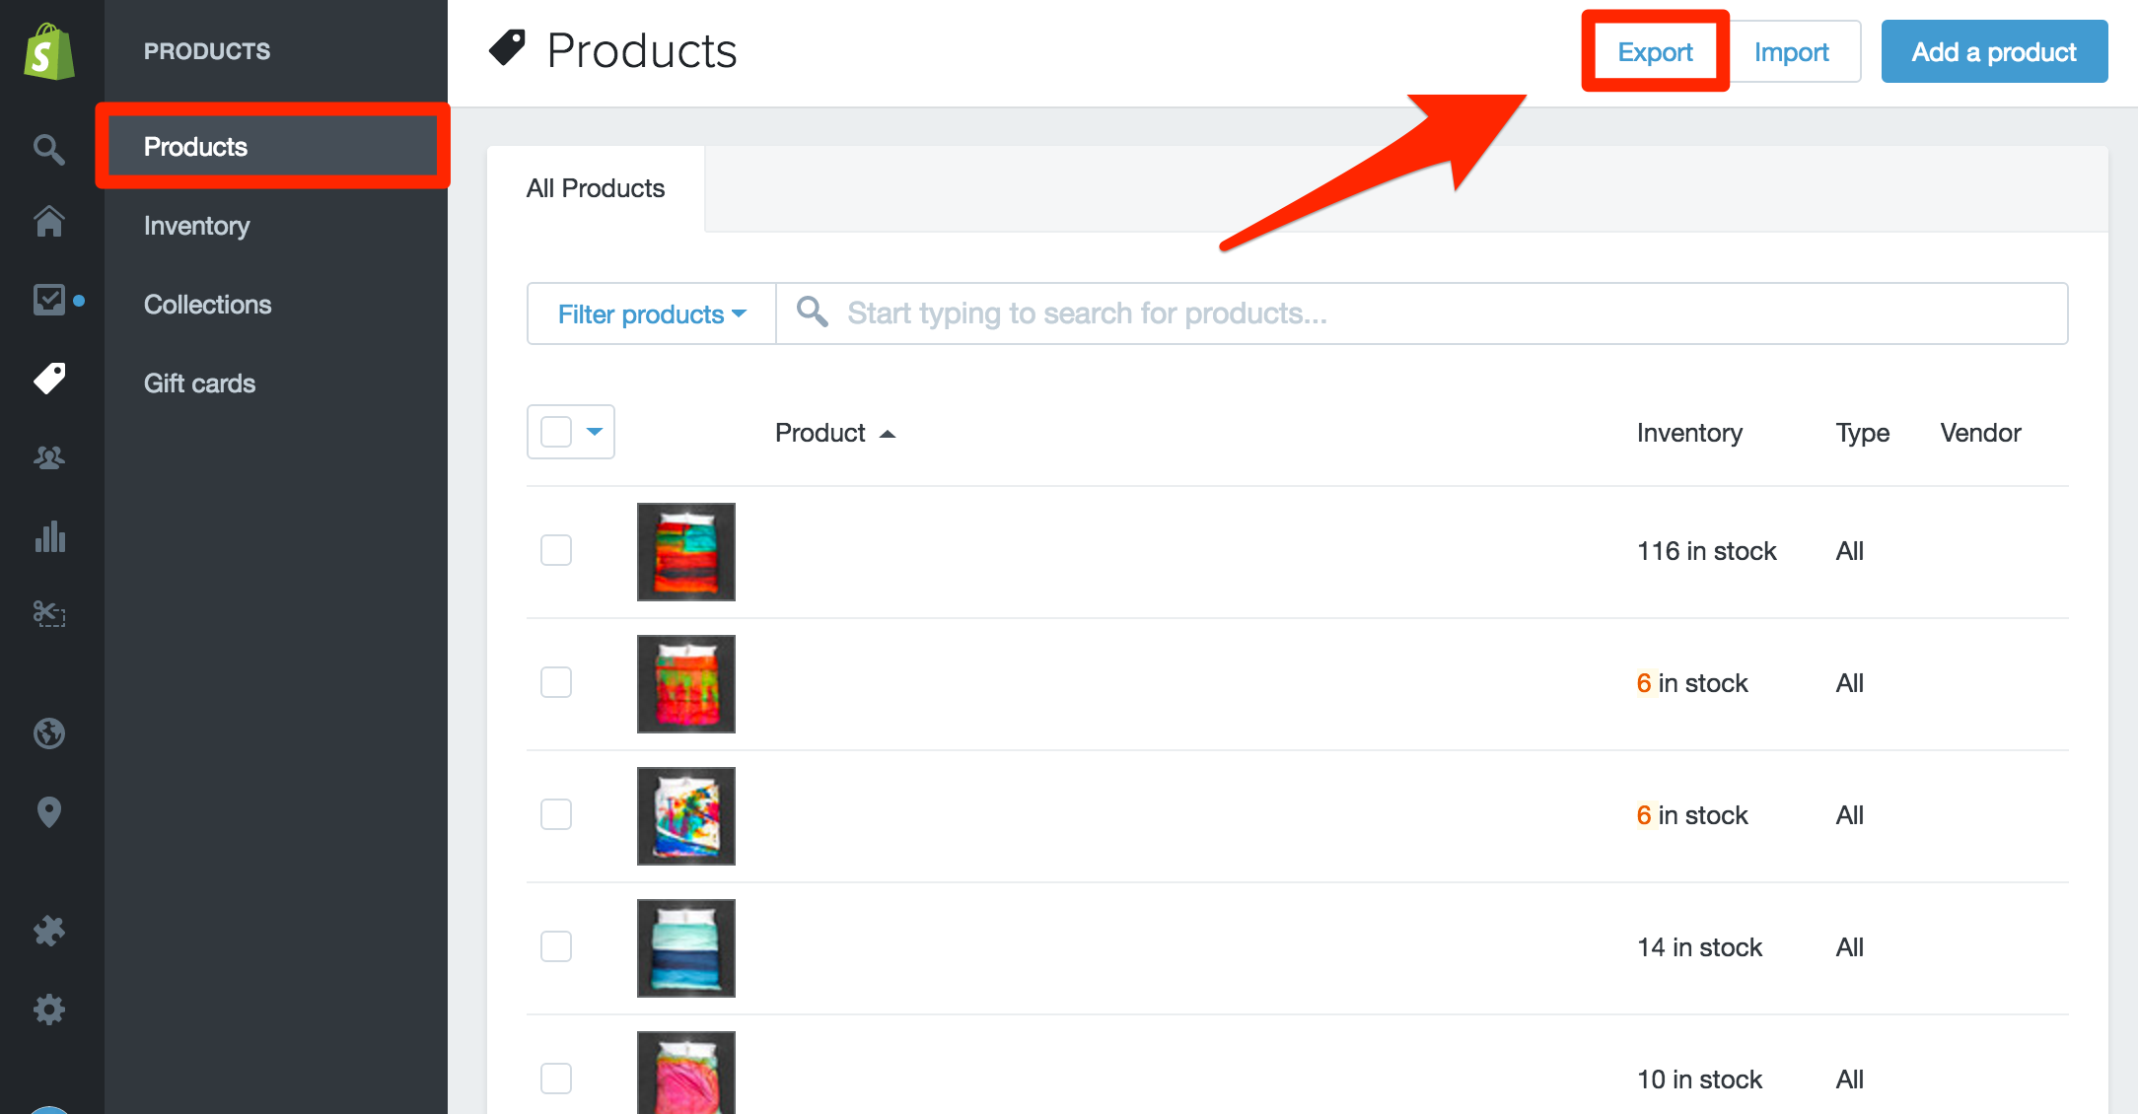Click the Export button

point(1655,51)
